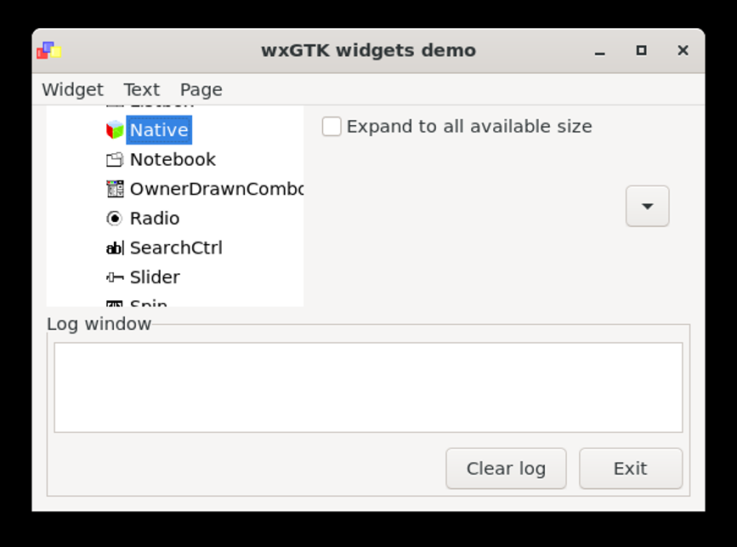The width and height of the screenshot is (737, 547).
Task: Click the Native widget's colored cube icon
Action: (114, 129)
